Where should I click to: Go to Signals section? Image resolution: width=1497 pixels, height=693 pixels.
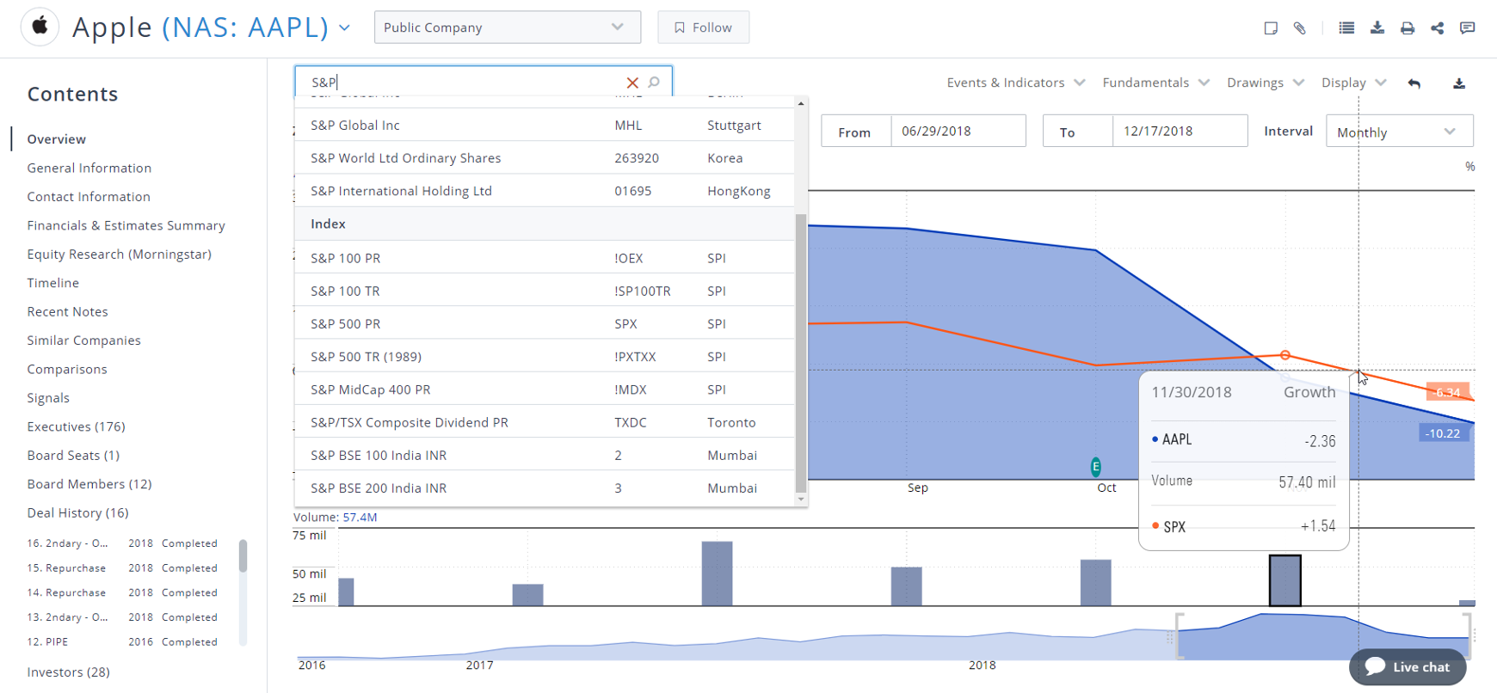(x=48, y=397)
